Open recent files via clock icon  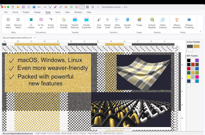pos(29,7)
